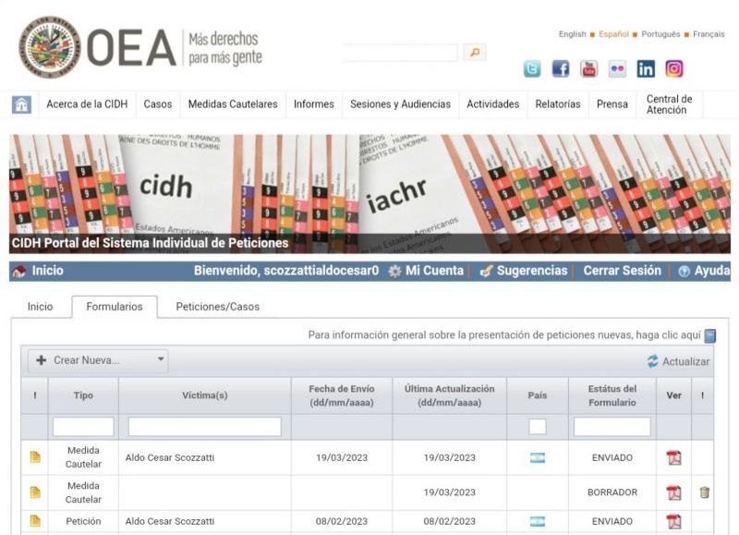Open the Acerca de la CIDH menu
The height and width of the screenshot is (535, 739).
pos(87,104)
